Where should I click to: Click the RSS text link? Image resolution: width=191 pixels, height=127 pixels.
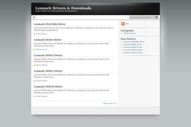click(127, 24)
